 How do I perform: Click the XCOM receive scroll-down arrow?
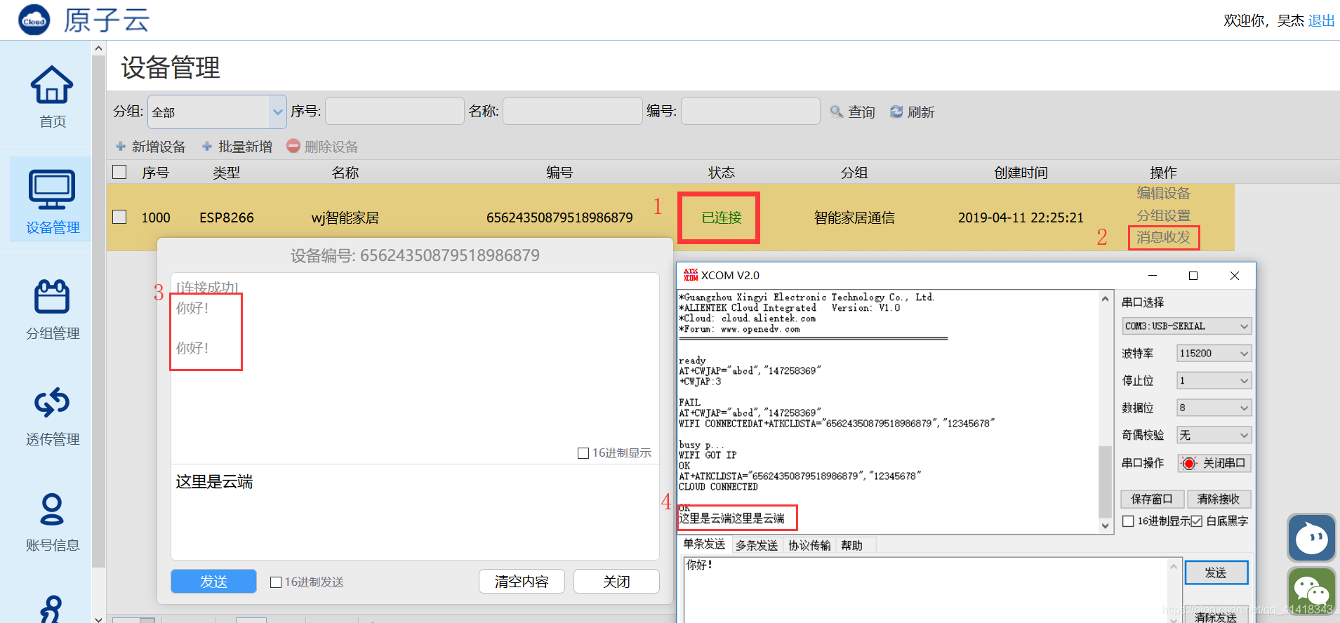(x=1105, y=525)
